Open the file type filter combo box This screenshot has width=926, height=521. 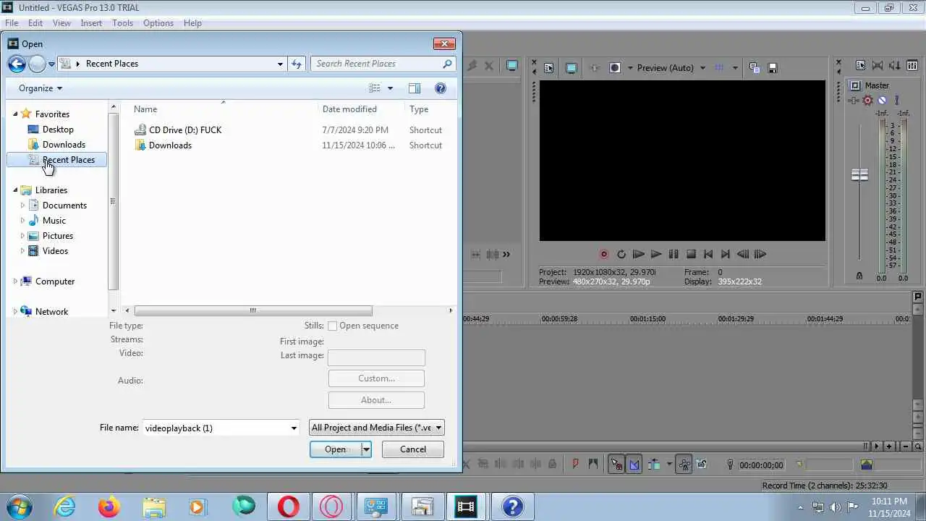pyautogui.click(x=376, y=428)
